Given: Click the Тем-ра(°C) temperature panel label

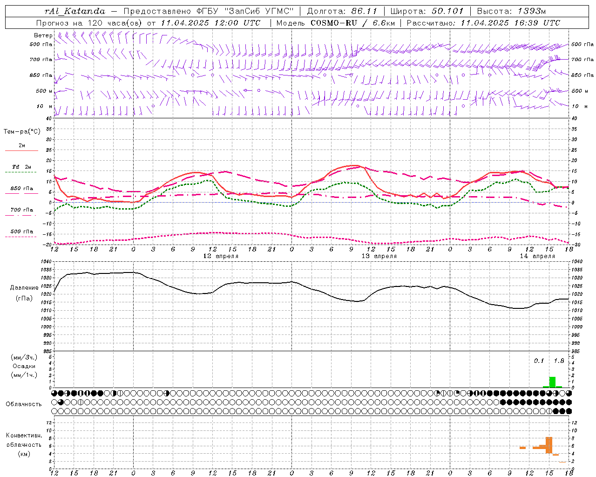Looking at the screenshot, I should (22, 132).
